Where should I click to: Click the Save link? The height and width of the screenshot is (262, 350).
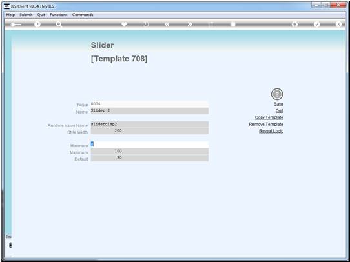pos(278,104)
